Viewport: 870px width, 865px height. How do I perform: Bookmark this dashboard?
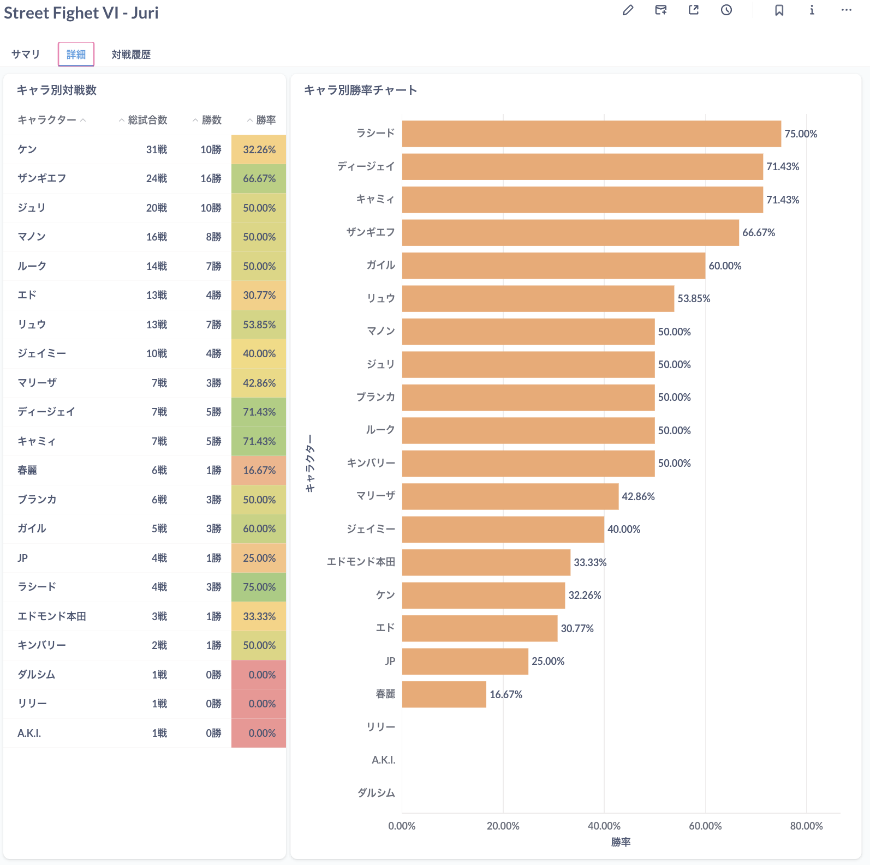pos(779,10)
